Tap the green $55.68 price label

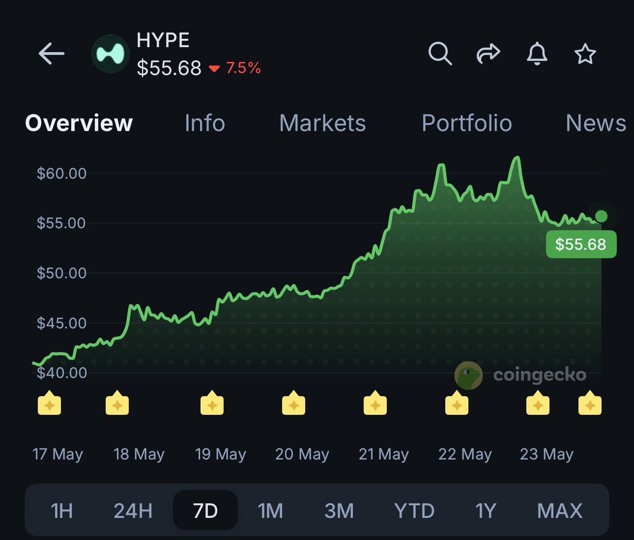(x=581, y=244)
